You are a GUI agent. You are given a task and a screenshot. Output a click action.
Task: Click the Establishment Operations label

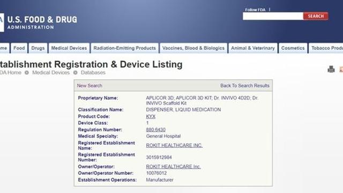(x=107, y=180)
